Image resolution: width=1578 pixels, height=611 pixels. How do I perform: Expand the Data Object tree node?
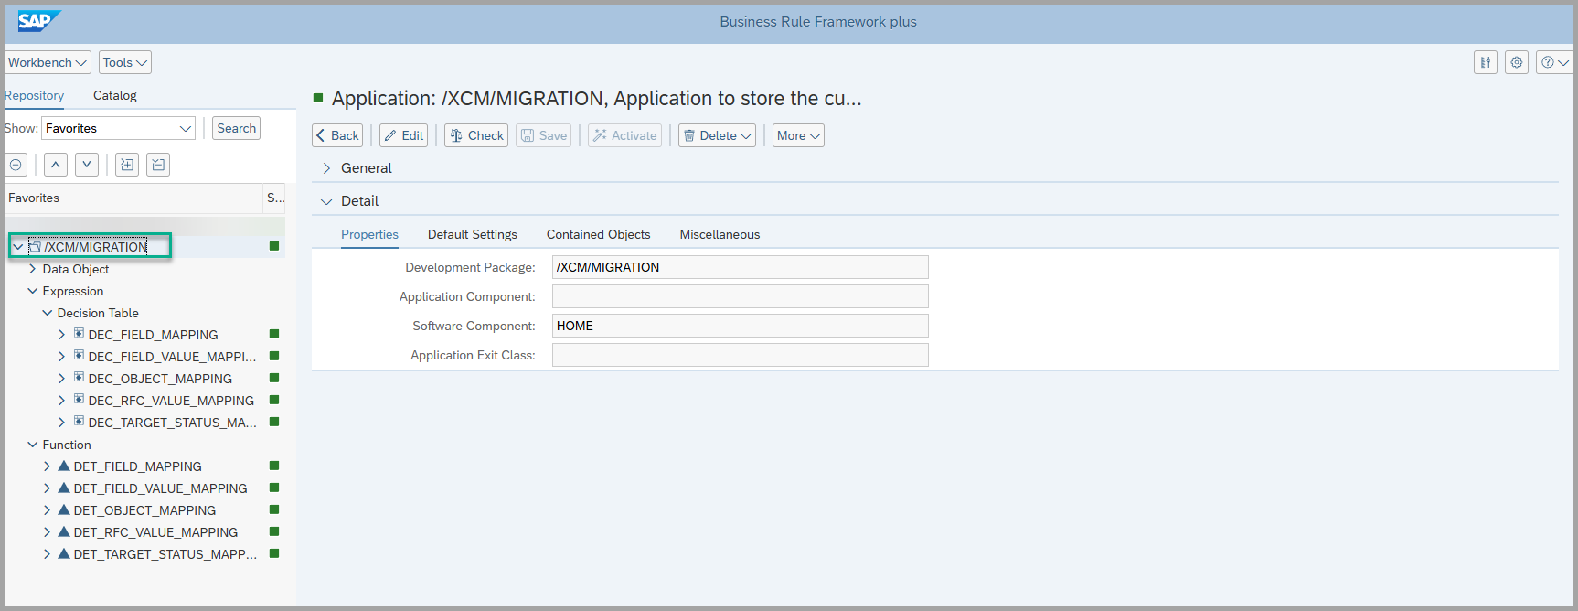coord(33,269)
